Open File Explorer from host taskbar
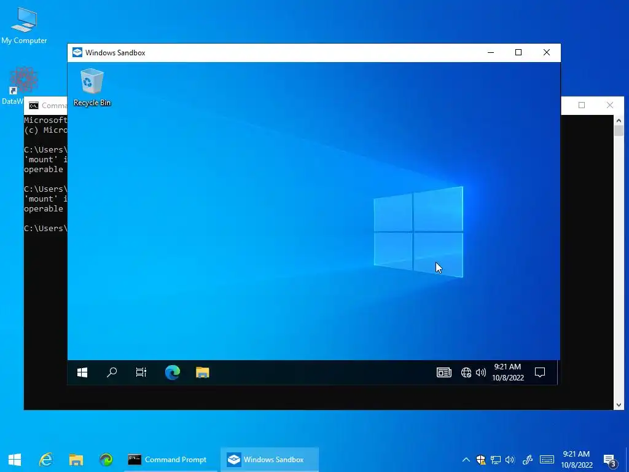The width and height of the screenshot is (629, 472). click(76, 460)
